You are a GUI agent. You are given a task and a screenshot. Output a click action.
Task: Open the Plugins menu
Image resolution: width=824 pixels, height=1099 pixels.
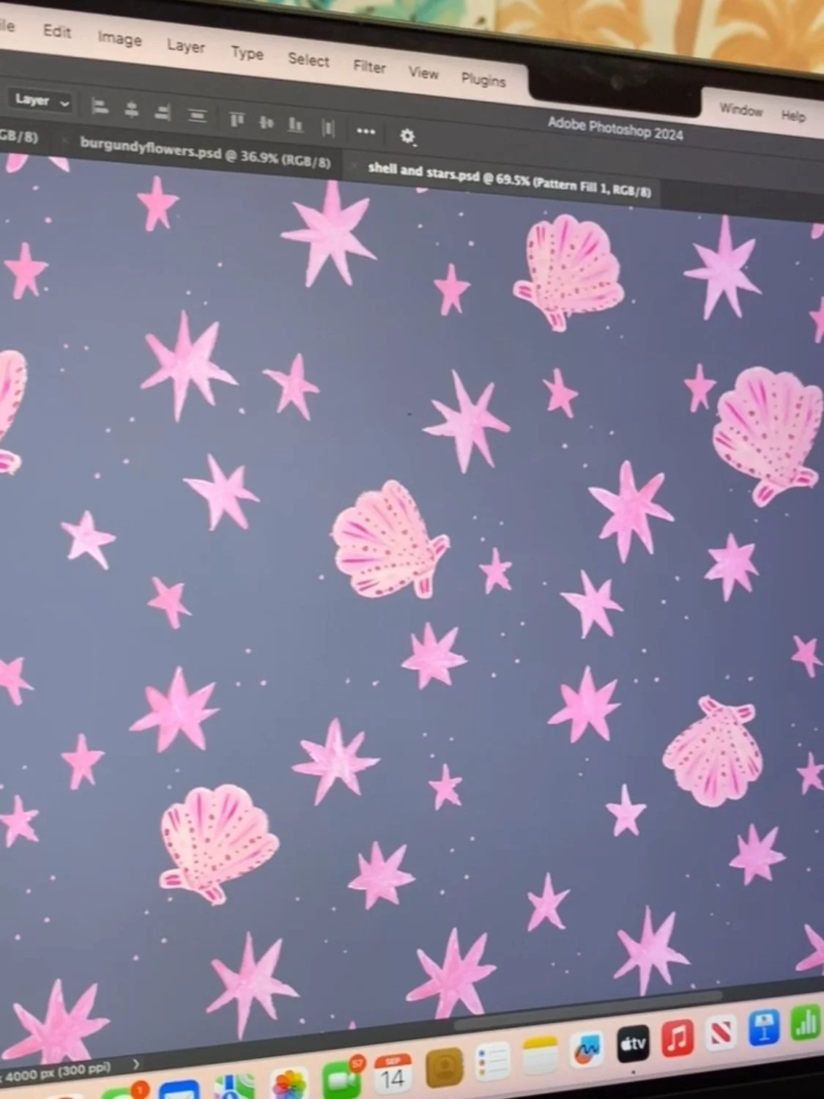483,80
